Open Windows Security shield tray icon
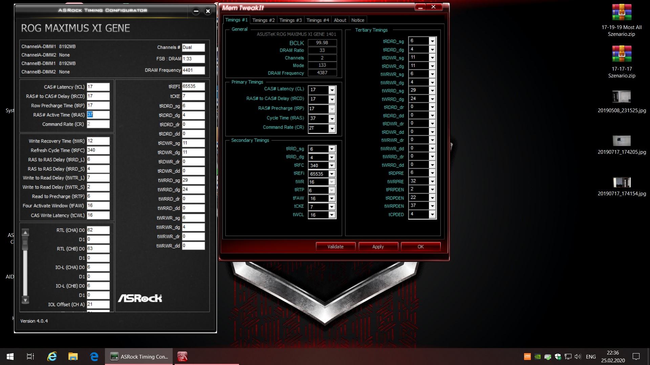650x365 pixels. 558,357
